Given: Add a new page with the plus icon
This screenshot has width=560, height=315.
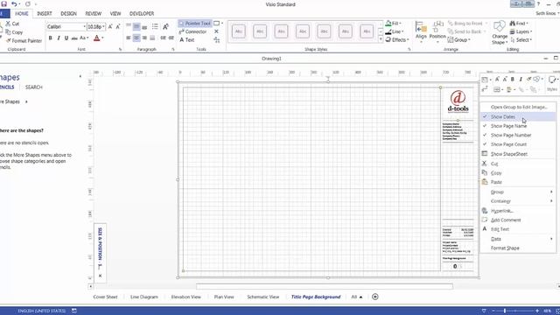Looking at the screenshot, I should (375, 297).
